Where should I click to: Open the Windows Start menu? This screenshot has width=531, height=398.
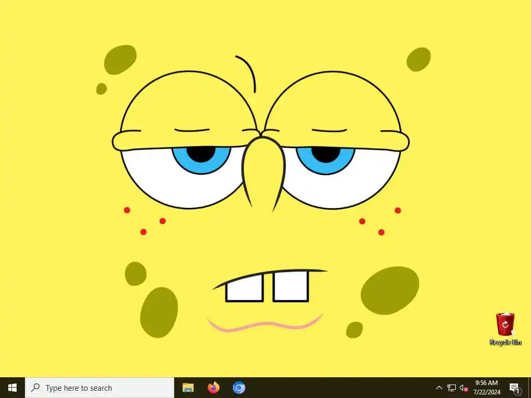click(12, 388)
